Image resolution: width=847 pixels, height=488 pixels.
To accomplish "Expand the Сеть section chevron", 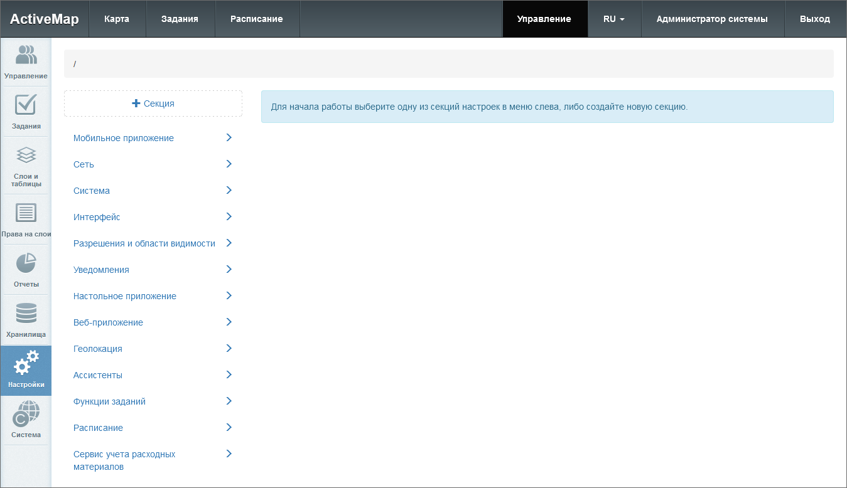I will tap(229, 164).
